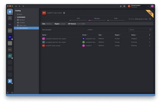This screenshot has height=104, width=161.
Task: Click the blue hotbar icon at the bottom
Action: tap(10, 81)
